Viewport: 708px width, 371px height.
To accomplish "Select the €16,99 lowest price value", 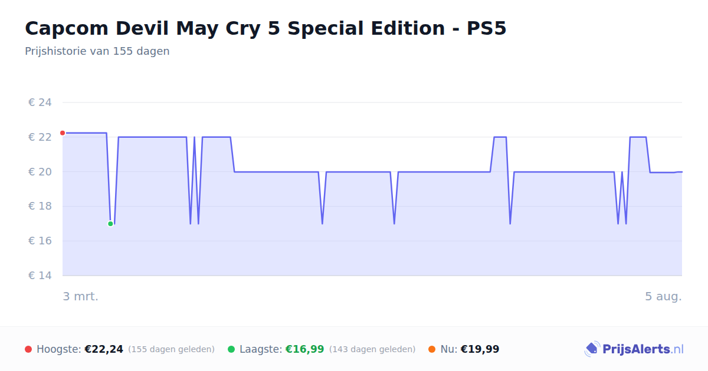I will click(x=304, y=349).
